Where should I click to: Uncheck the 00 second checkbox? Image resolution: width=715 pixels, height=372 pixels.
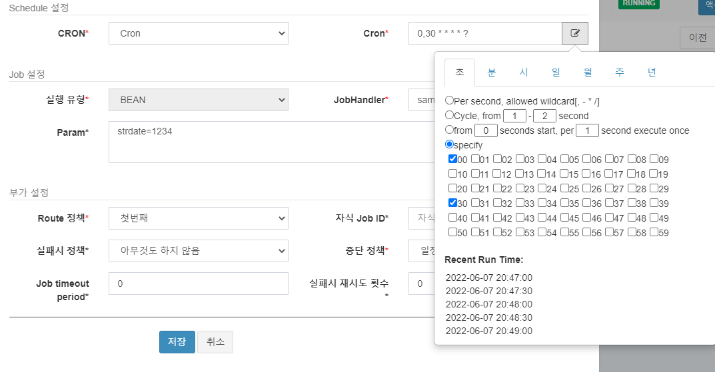point(452,158)
